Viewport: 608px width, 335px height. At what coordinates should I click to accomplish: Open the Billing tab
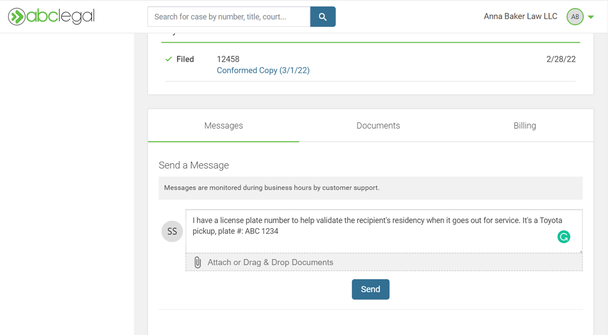525,126
